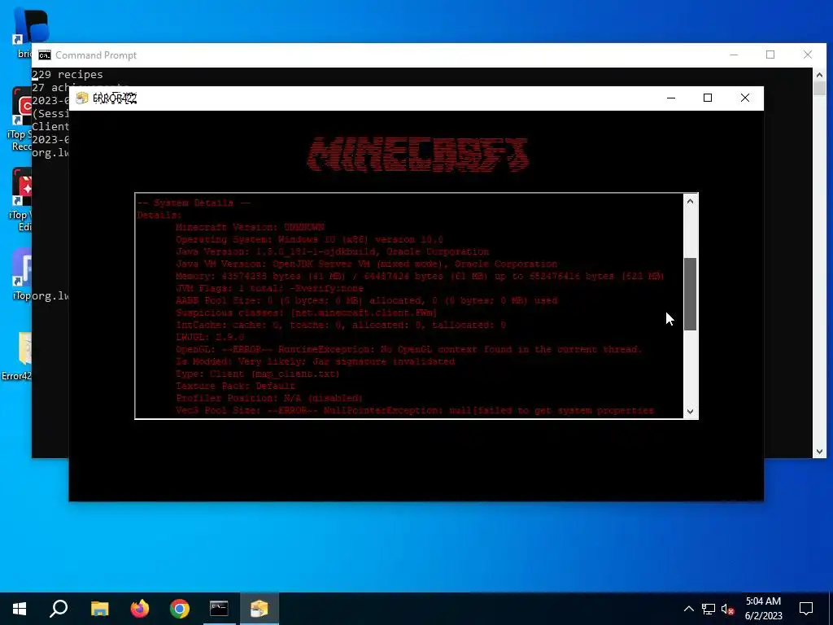Image resolution: width=833 pixels, height=625 pixels.
Task: Click the 'Suspicious classes' line
Action: (x=307, y=313)
